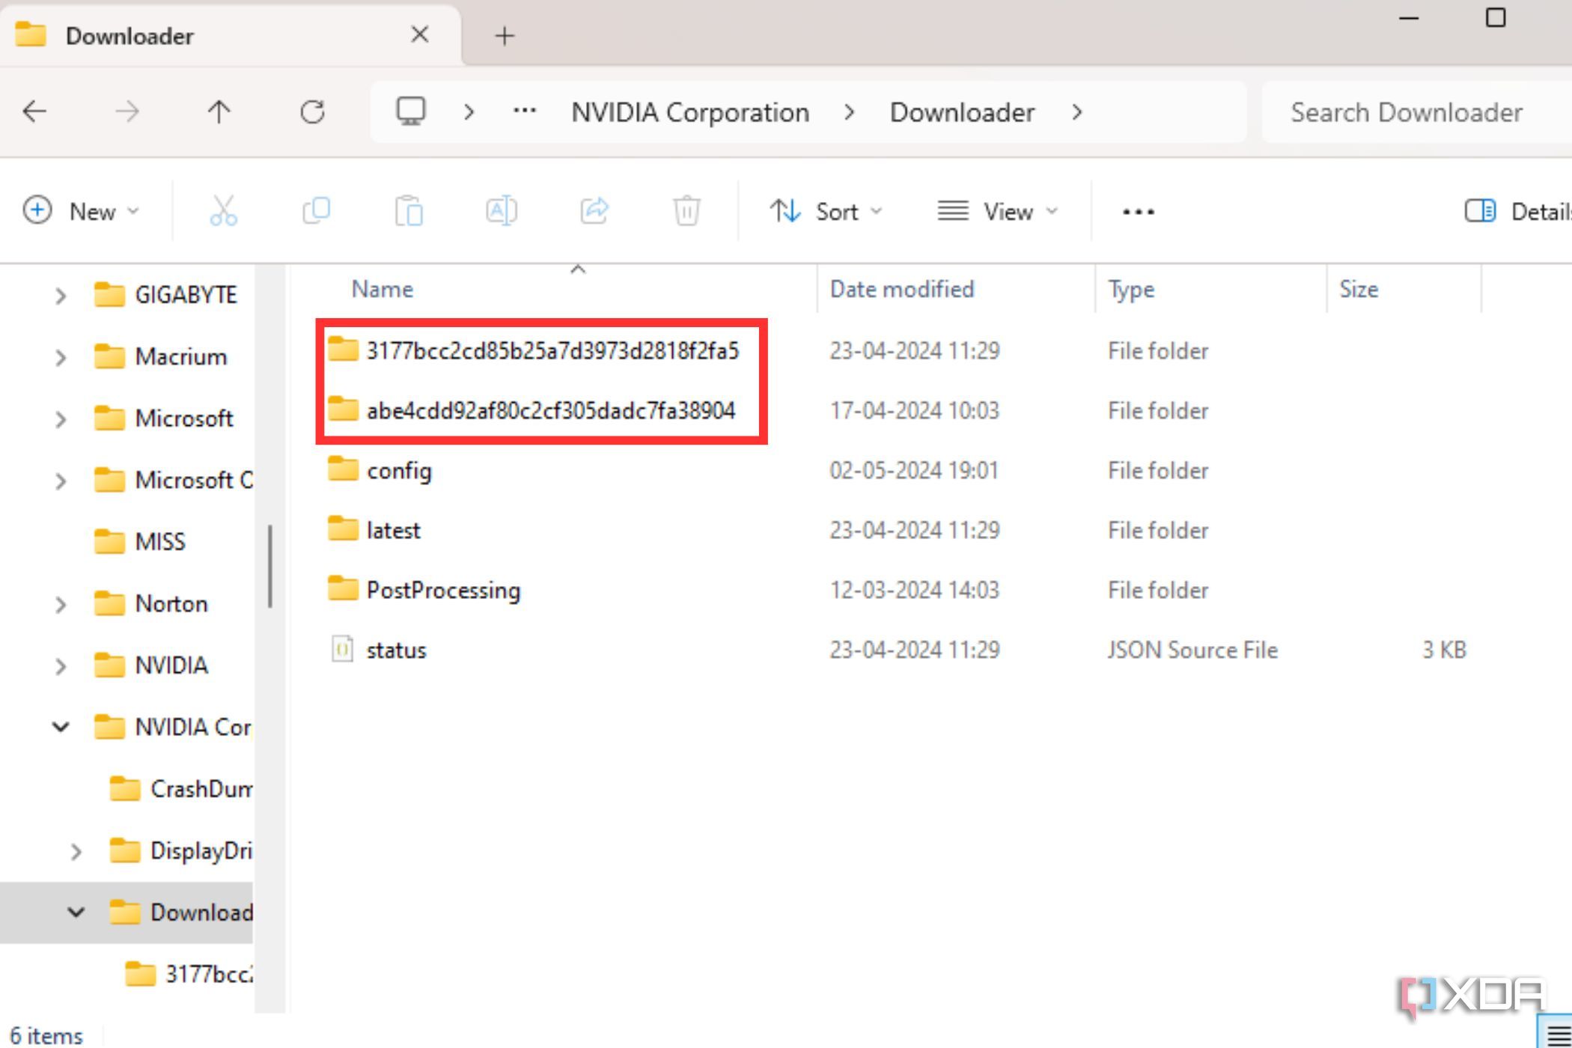Viewport: 1572px width, 1048px height.
Task: Select the Downloader tab
Action: 130,35
